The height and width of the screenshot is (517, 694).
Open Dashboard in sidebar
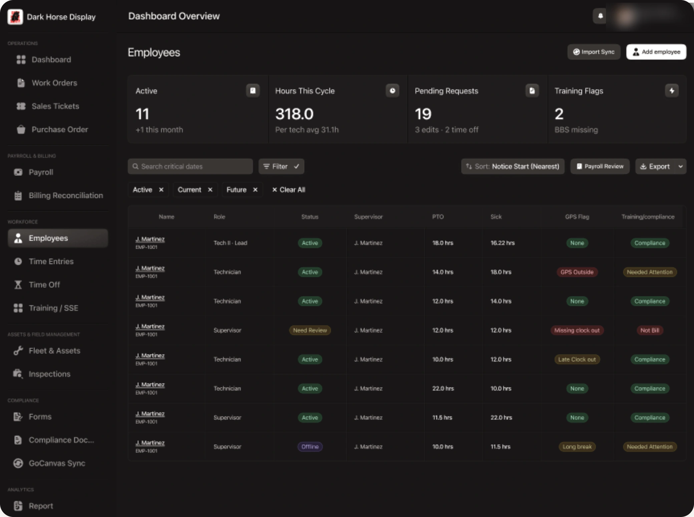(58, 60)
